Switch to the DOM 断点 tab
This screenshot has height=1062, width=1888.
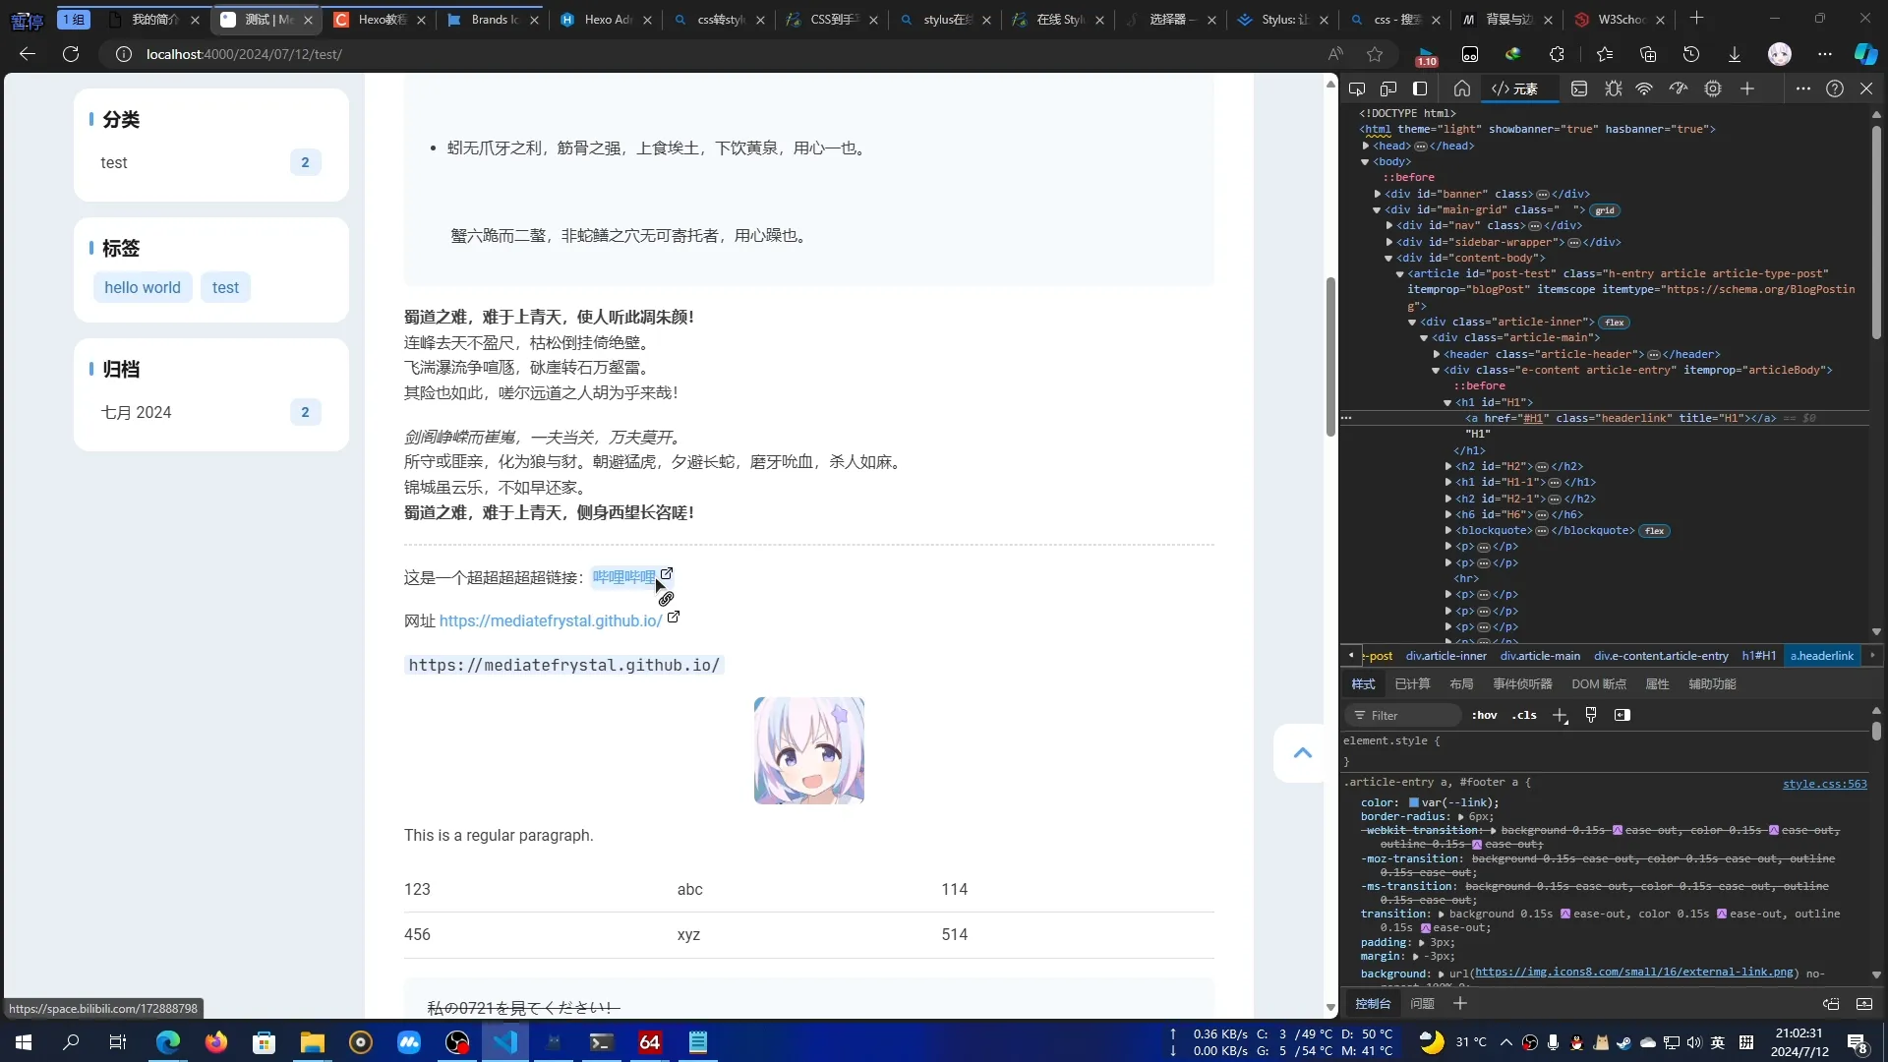[1598, 683]
